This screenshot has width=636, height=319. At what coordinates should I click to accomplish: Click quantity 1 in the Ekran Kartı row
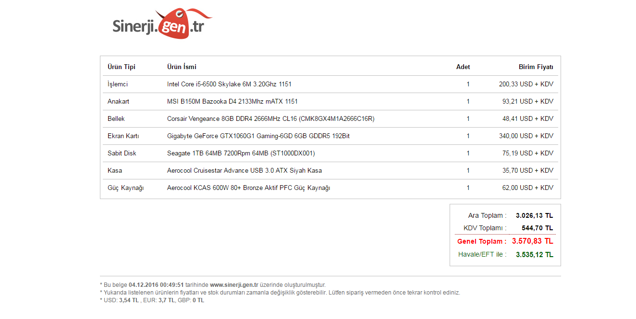[468, 136]
